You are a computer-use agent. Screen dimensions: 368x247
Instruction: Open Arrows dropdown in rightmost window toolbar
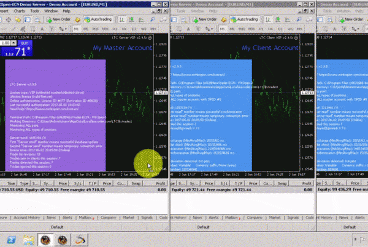355,29
